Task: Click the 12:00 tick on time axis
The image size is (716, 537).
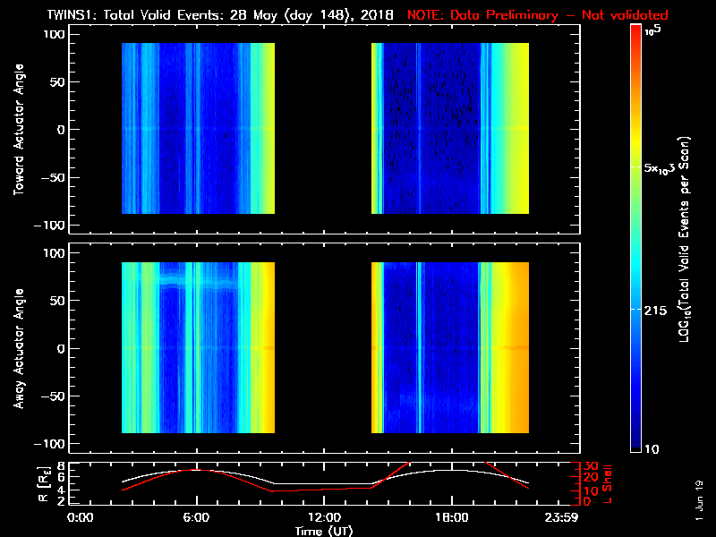Action: 323,517
